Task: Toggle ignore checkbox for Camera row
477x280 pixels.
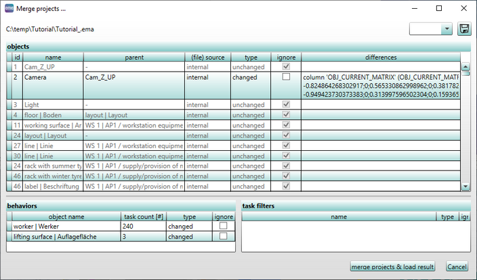Action: point(286,78)
